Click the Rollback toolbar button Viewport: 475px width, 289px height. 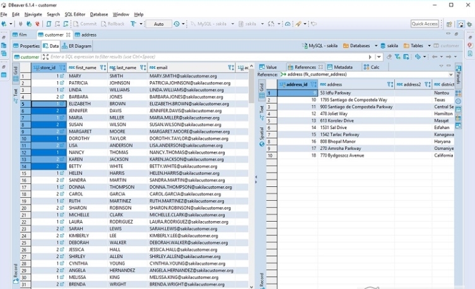113,24
